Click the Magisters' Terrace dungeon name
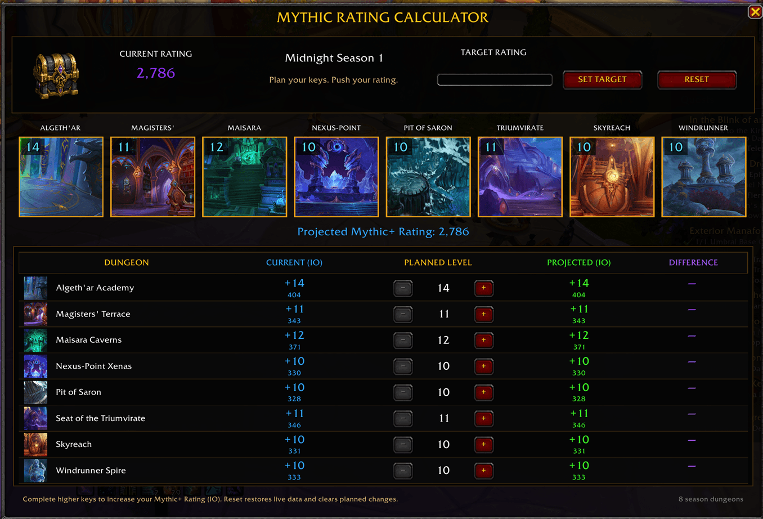 93,314
